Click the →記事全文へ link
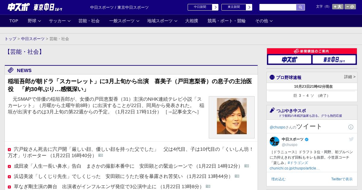Viewport: 362px width, 190px height. (x=182, y=112)
